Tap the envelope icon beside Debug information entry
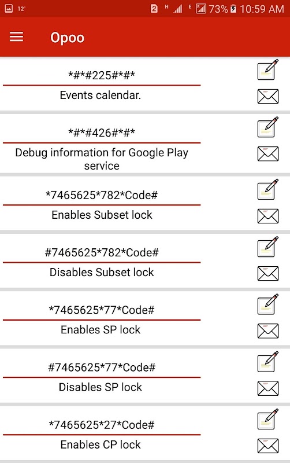The width and height of the screenshot is (290, 463). pyautogui.click(x=268, y=154)
